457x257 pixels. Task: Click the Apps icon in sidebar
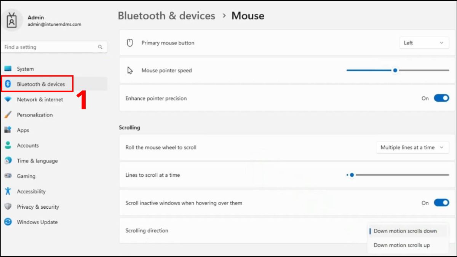(x=8, y=130)
